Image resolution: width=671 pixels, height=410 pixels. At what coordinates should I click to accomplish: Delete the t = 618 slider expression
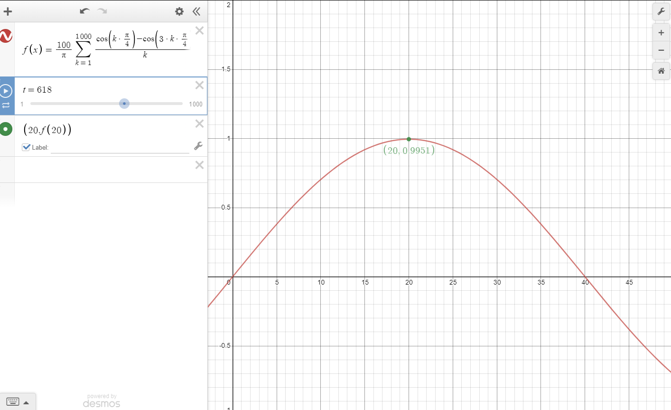199,85
